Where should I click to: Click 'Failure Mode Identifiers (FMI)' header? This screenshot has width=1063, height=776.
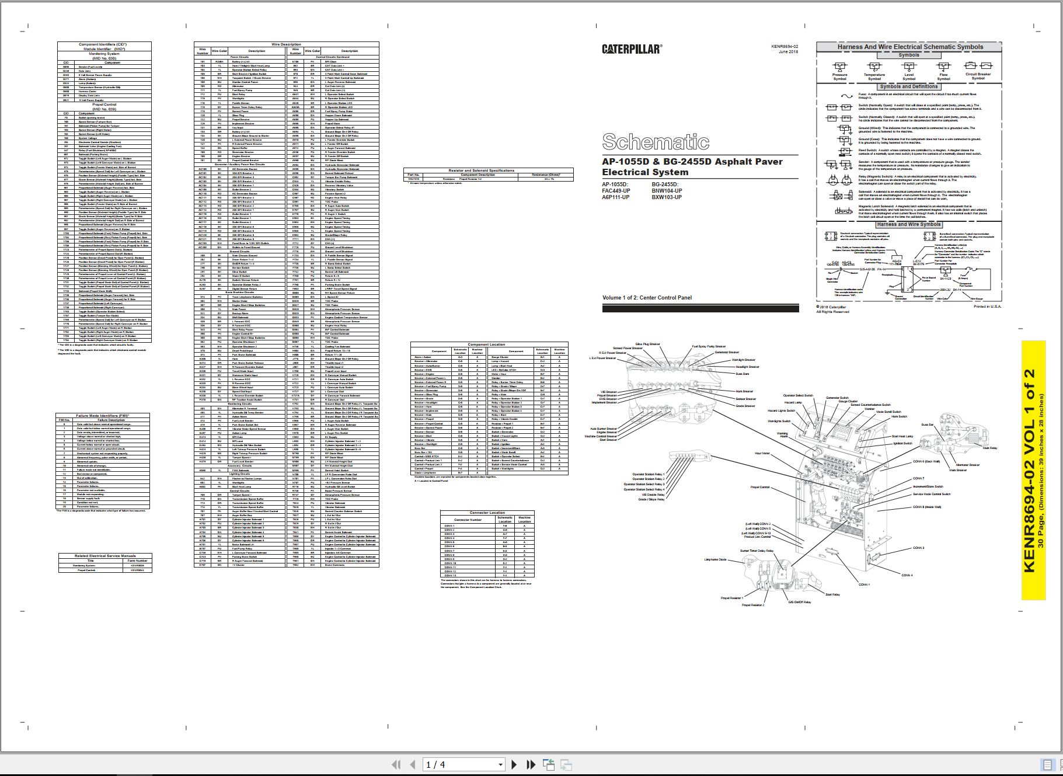click(x=103, y=416)
